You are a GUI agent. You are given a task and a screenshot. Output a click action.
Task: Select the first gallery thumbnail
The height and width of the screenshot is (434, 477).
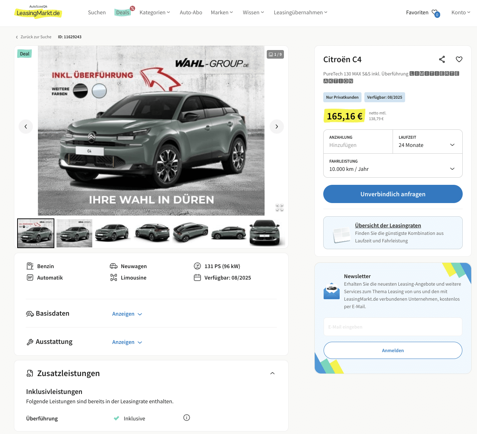(x=36, y=233)
